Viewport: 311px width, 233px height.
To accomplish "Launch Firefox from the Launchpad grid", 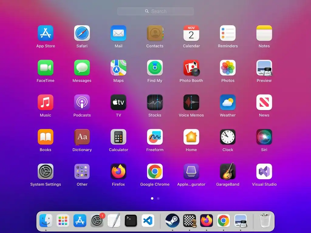I will [118, 171].
